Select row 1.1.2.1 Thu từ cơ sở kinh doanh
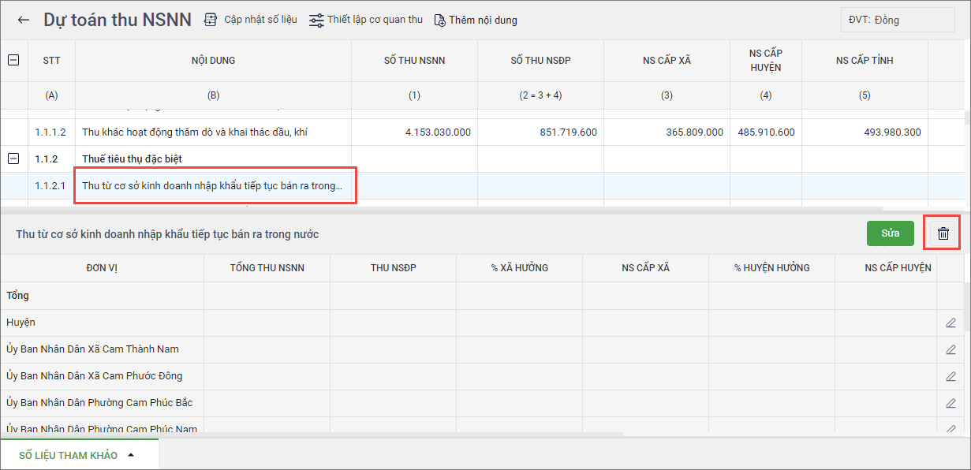Screen dimensions: 971x470 [x=213, y=186]
